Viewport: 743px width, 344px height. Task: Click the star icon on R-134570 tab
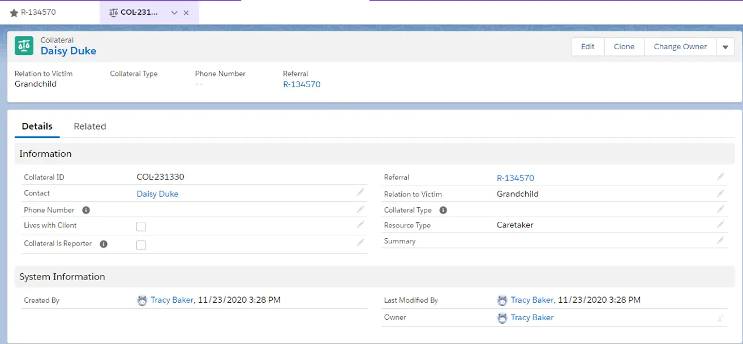[14, 12]
